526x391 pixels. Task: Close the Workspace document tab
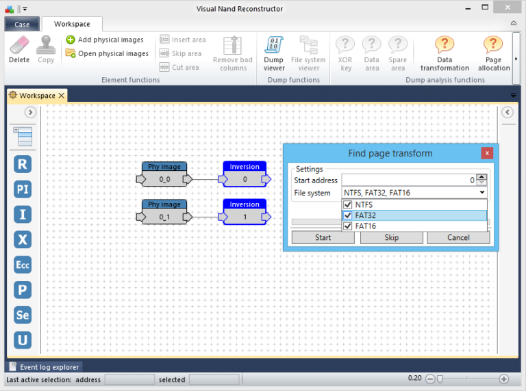coord(62,96)
